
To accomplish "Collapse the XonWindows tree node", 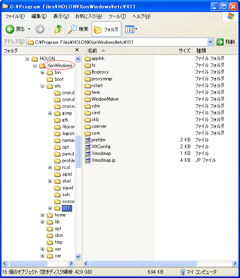I will coord(35,66).
